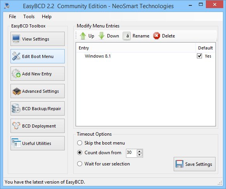
Task: Click the Rename entry icon
Action: click(127, 36)
